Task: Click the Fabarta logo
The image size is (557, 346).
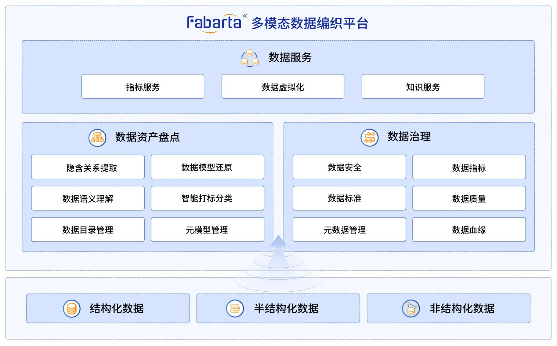Action: (217, 23)
